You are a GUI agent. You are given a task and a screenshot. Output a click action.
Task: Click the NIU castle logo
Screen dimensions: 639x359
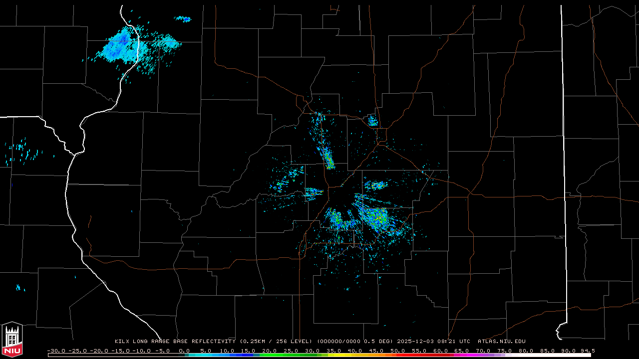[x=12, y=340]
